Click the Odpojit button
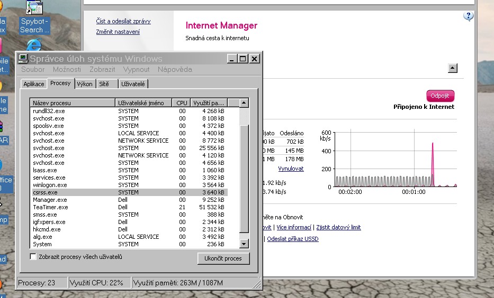494x298 pixels. point(440,96)
